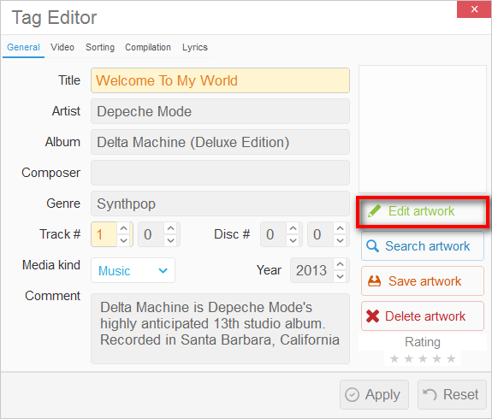The height and width of the screenshot is (419, 492).
Task: Increase the track number with its up arrow
Action: (x=124, y=228)
